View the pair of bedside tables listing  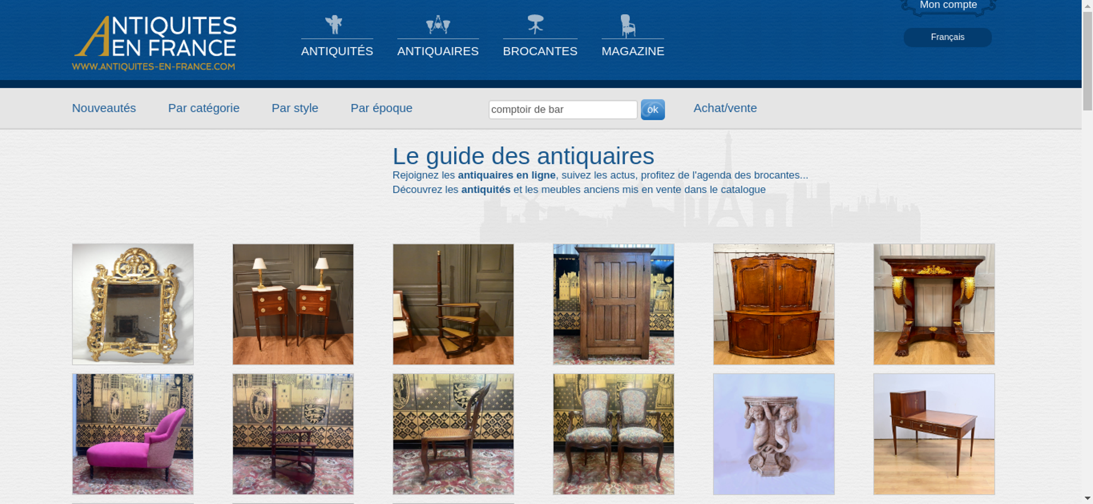click(x=293, y=304)
